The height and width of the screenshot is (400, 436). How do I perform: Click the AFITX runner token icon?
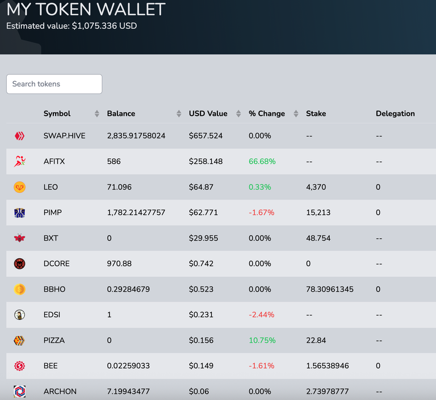point(19,162)
